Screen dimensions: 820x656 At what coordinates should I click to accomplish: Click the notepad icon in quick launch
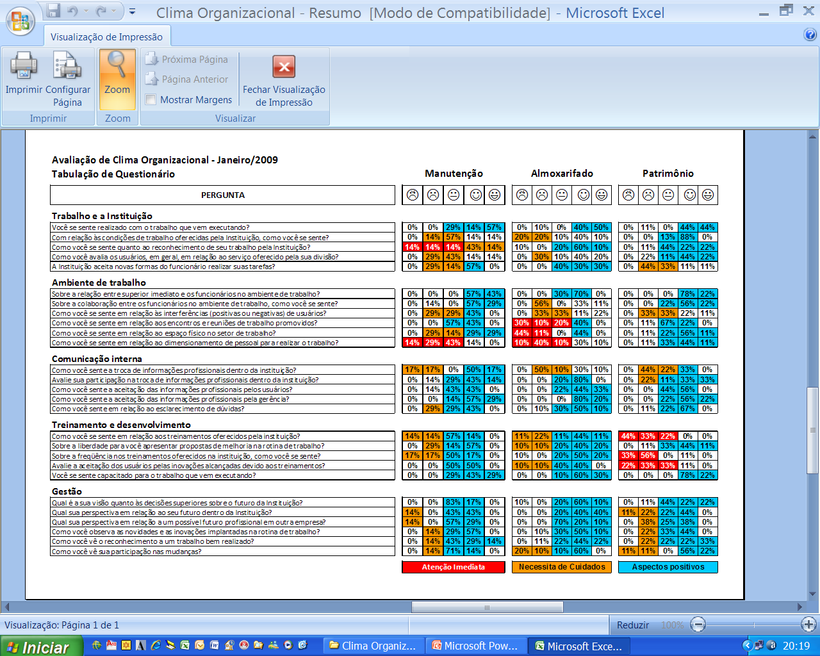tap(170, 646)
